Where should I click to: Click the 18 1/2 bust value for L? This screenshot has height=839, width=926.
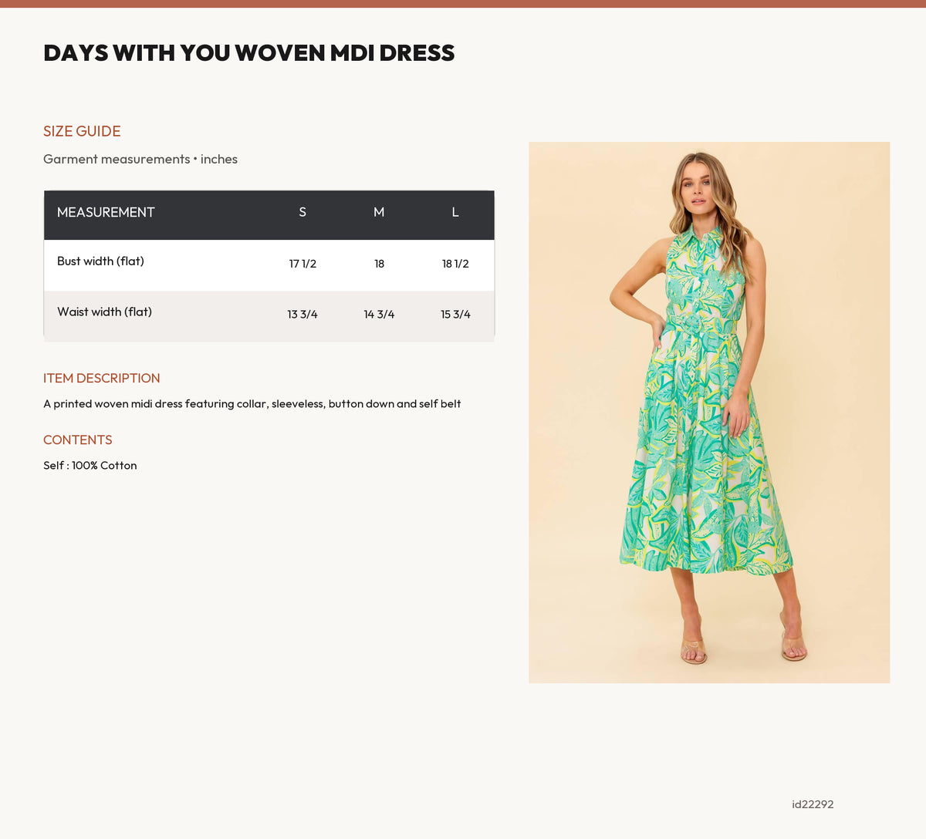(x=455, y=264)
